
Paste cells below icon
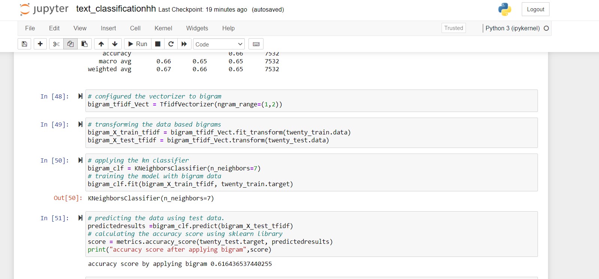[x=85, y=44]
